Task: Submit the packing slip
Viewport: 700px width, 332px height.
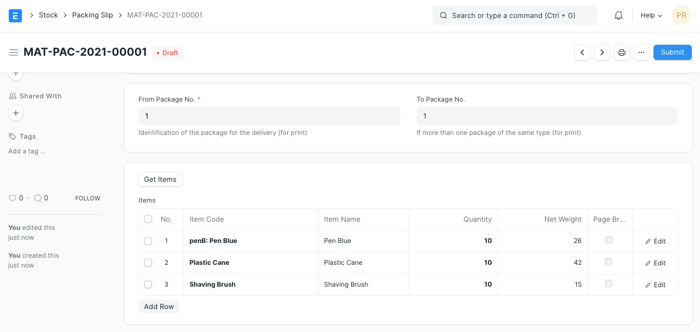Action: 672,52
